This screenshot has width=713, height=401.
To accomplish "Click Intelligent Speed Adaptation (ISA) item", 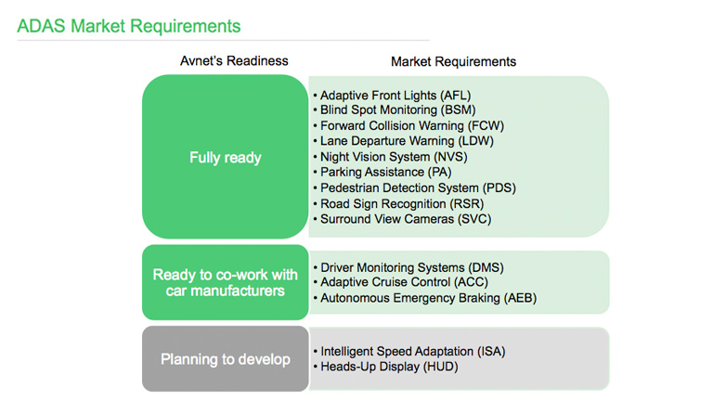I will pos(413,352).
